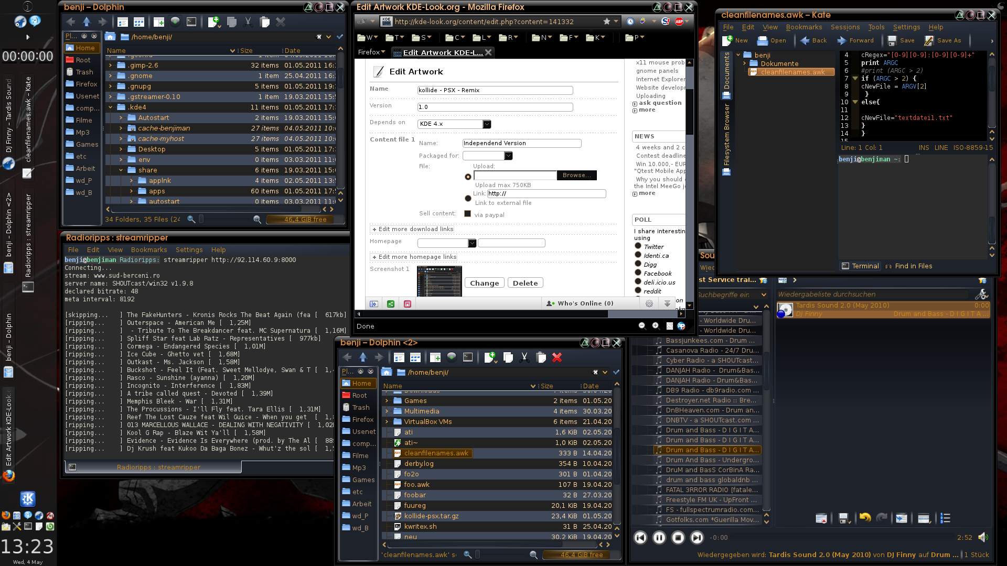Screen dimensions: 1007x566
Task: Open Bookmarks menu in Kate
Action: [x=804, y=27]
